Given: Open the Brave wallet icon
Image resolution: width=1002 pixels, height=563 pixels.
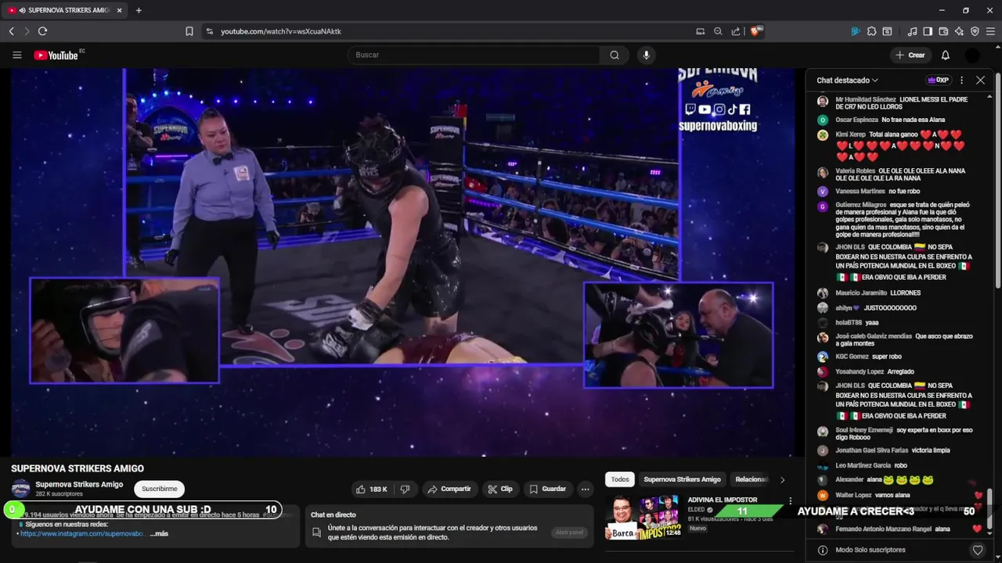Looking at the screenshot, I should pyautogui.click(x=943, y=31).
